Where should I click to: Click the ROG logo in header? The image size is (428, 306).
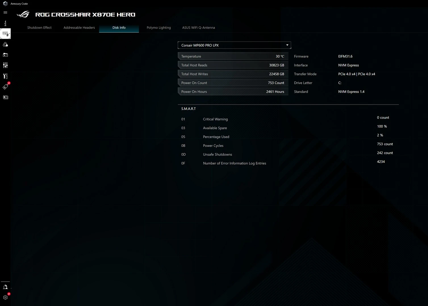click(x=23, y=14)
